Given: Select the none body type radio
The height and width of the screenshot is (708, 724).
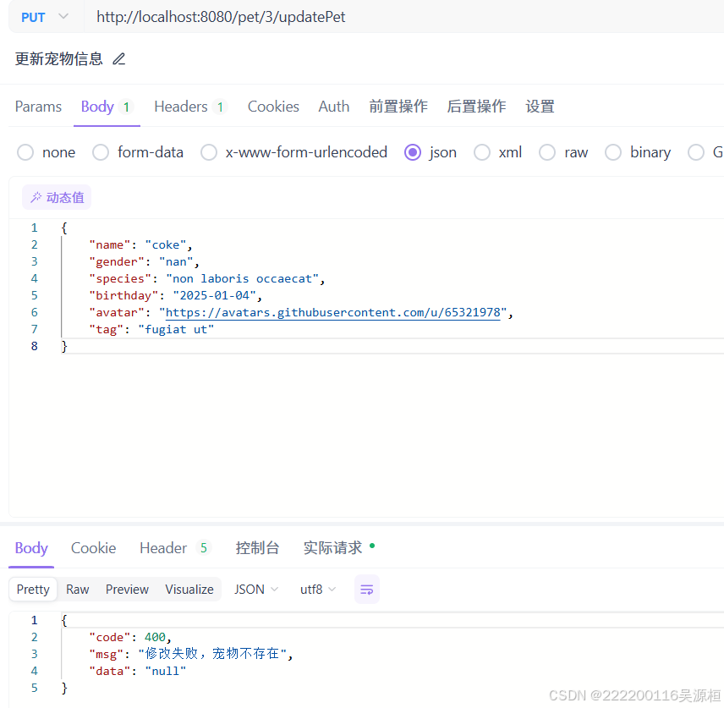Looking at the screenshot, I should pyautogui.click(x=25, y=152).
